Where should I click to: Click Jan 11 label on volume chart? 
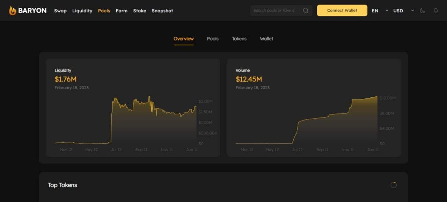(373, 150)
